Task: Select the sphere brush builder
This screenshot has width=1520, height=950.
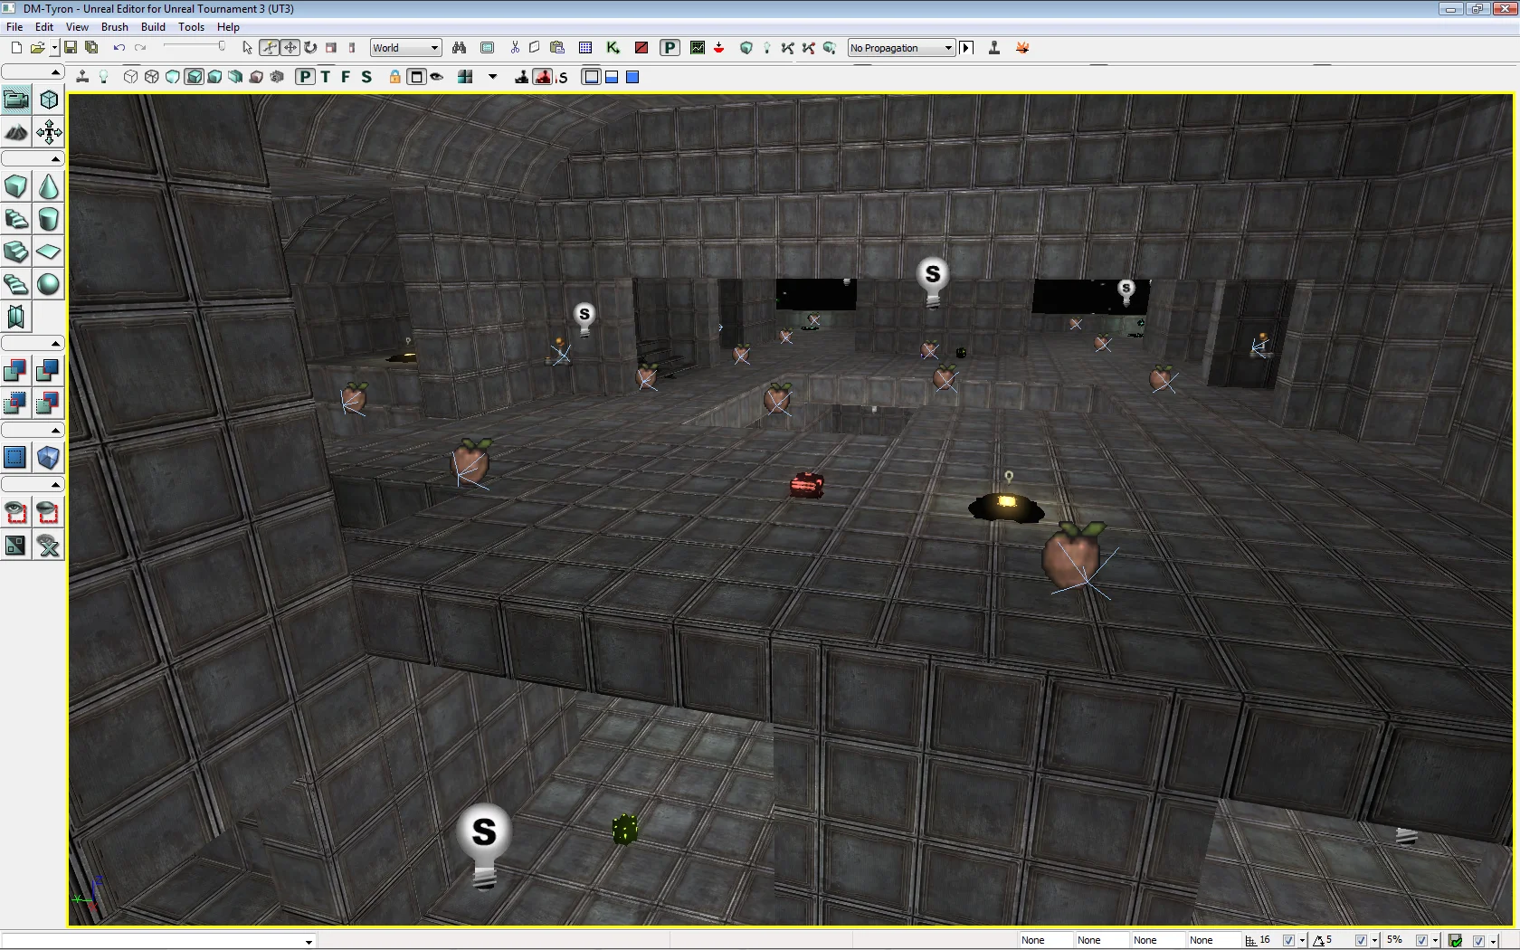Action: point(49,284)
